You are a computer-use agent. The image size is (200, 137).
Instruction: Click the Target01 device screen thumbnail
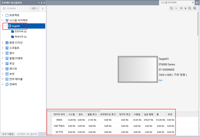(x=137, y=69)
